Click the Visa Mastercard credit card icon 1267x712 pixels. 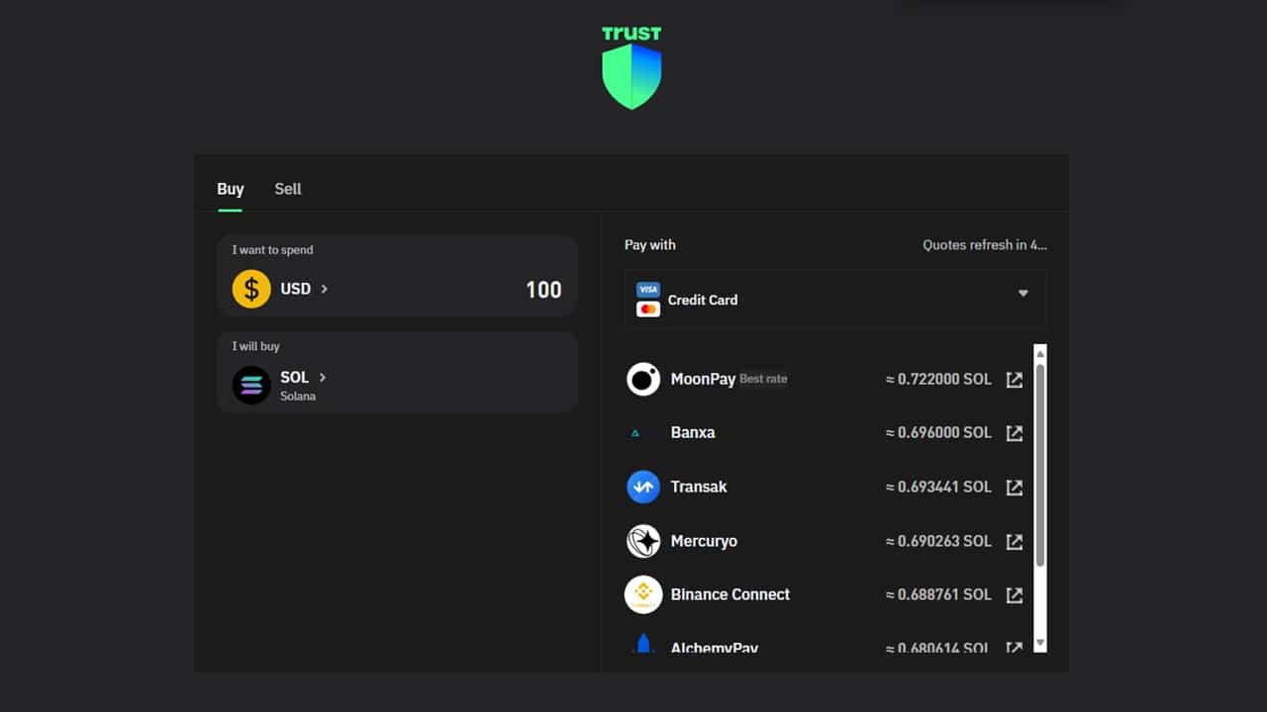pos(648,300)
